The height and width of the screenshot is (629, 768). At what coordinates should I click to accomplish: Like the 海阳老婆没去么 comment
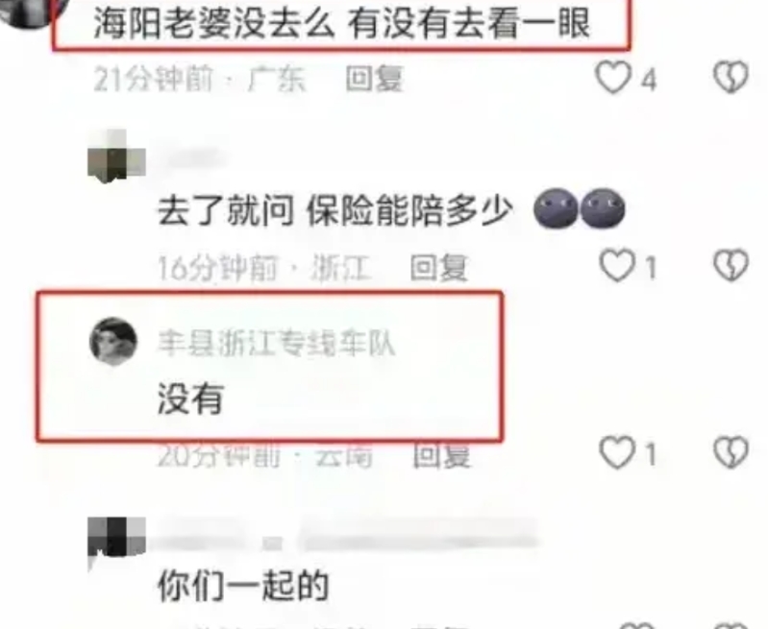coord(612,78)
